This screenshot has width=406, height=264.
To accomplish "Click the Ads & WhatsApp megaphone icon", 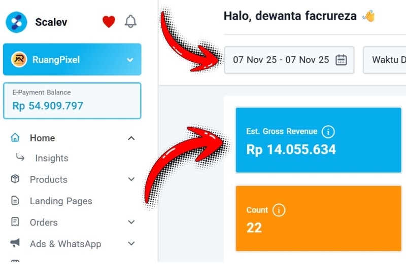I will [x=15, y=244].
